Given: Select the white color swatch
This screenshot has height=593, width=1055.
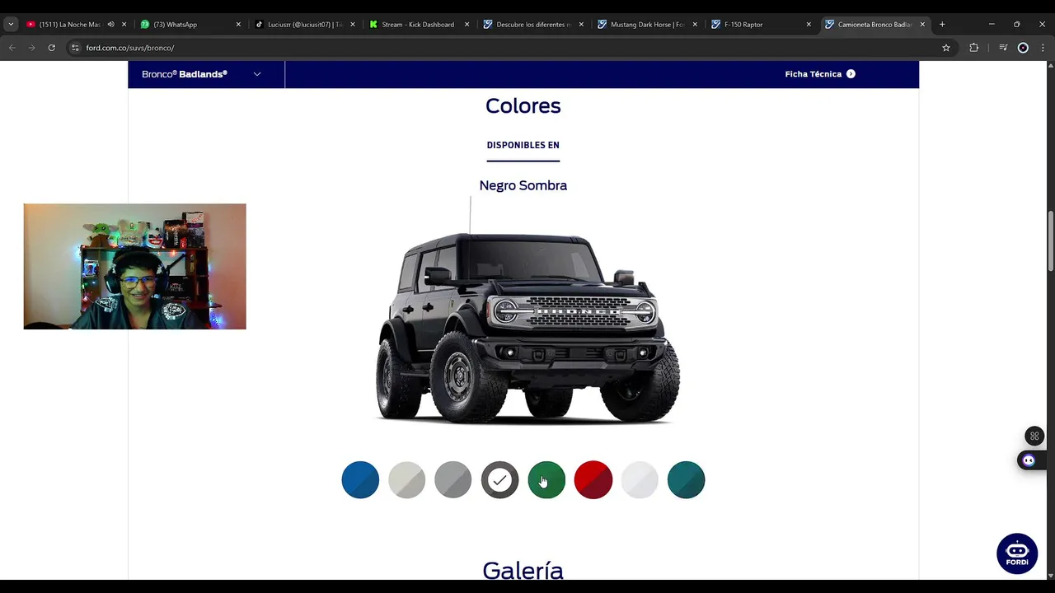Looking at the screenshot, I should click(x=640, y=480).
